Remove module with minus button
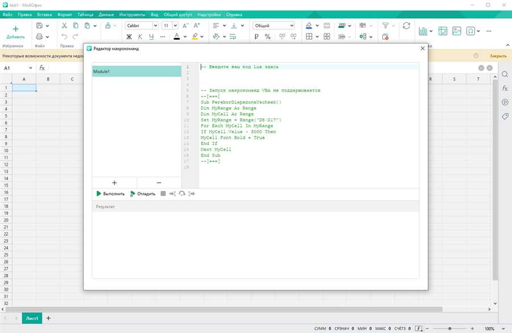 (x=159, y=182)
